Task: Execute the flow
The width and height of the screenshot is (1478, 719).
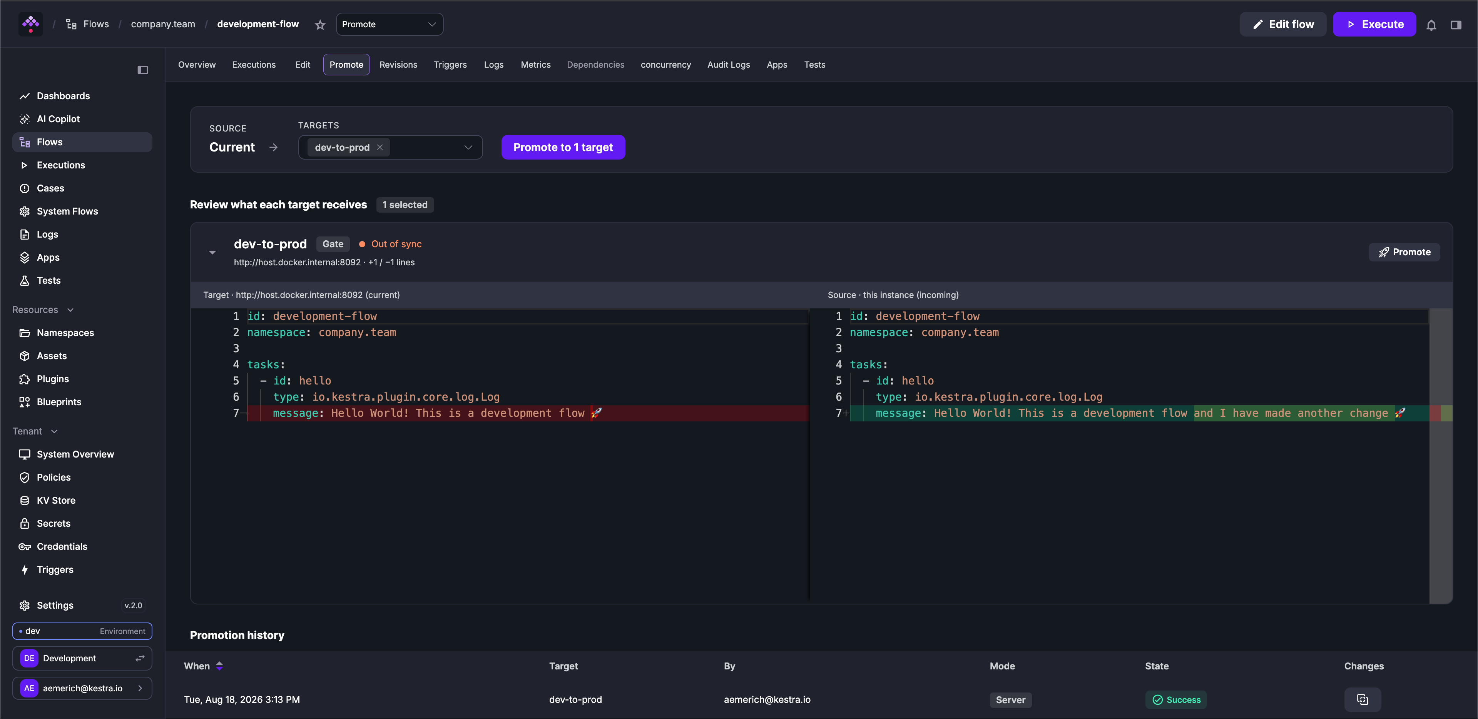Action: tap(1374, 24)
